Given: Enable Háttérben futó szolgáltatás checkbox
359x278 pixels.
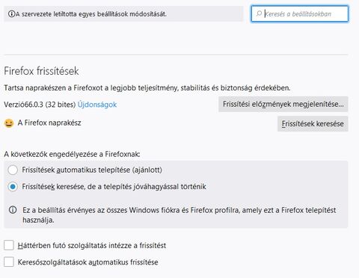Looking at the screenshot, I should coord(9,245).
